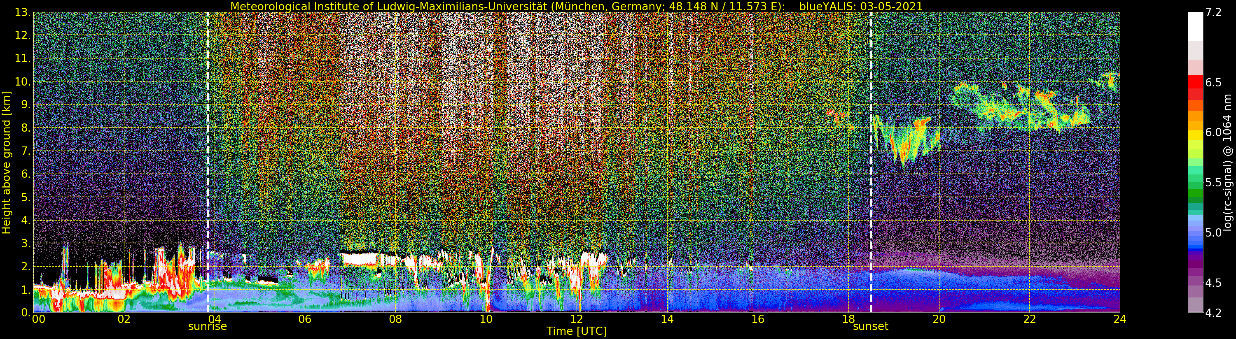The width and height of the screenshot is (1236, 339).
Task: Click the "7.2" colorbar maximum value
Action: [x=1213, y=13]
